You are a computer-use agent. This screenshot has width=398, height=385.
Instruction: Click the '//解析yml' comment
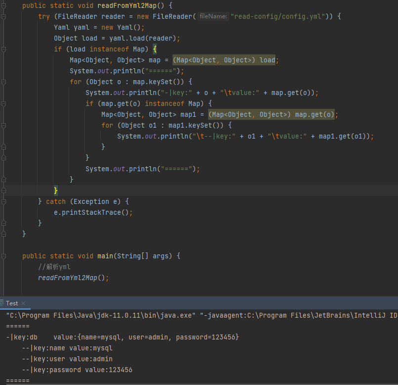(x=54, y=267)
